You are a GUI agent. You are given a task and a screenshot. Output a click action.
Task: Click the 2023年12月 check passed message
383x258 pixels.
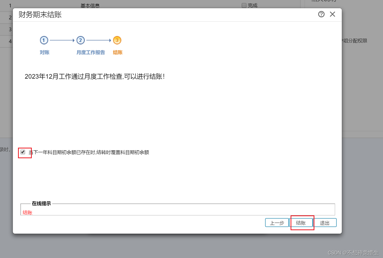pyautogui.click(x=95, y=76)
